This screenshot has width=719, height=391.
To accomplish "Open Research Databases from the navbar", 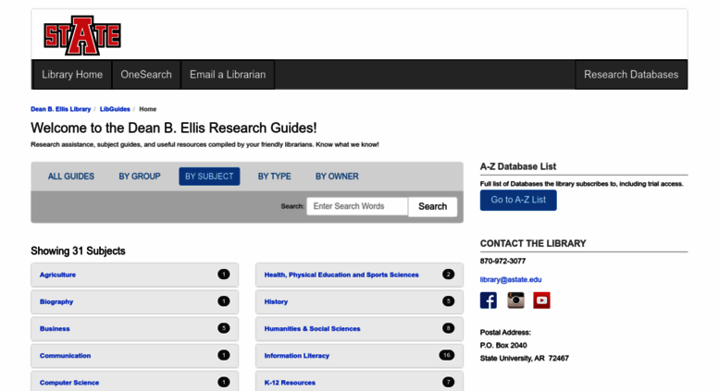I will 631,75.
